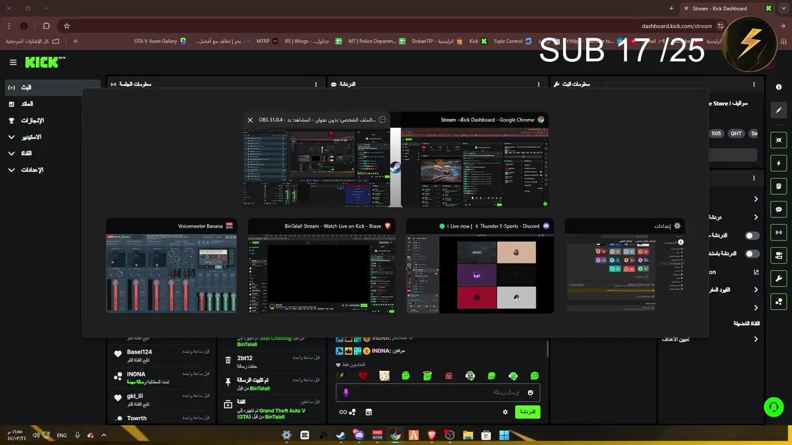Toggle the first chat mode switch
This screenshot has height=445, width=792.
tap(752, 235)
